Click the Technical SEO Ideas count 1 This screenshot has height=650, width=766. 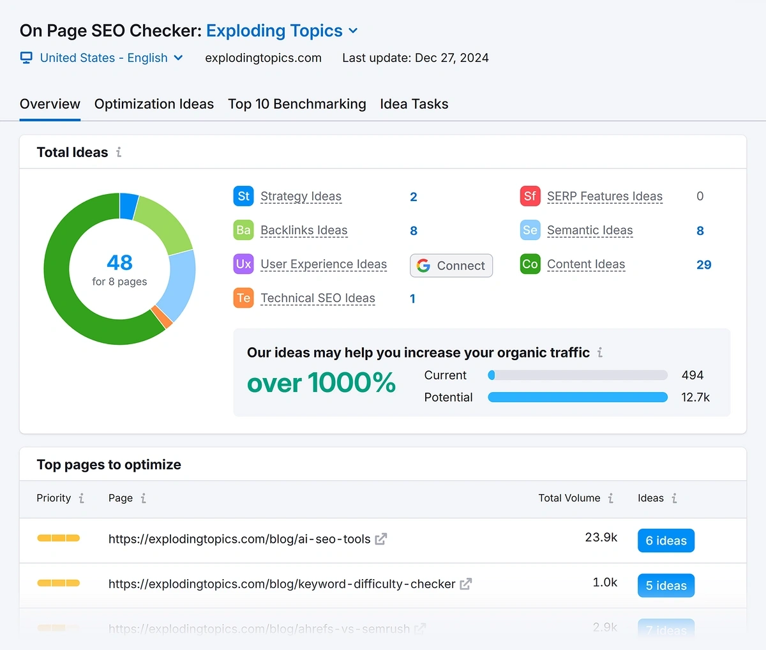tap(412, 298)
